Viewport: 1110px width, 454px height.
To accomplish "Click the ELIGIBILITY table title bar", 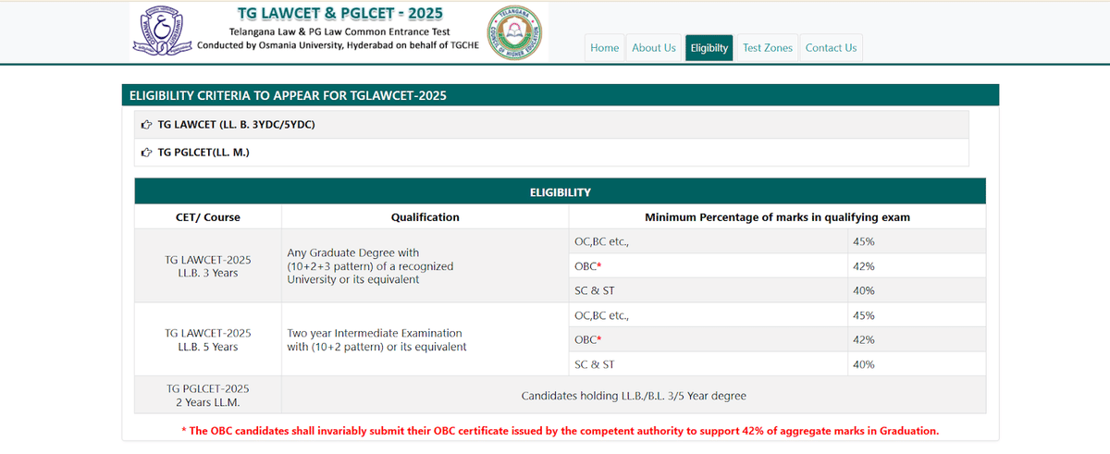I will (561, 192).
